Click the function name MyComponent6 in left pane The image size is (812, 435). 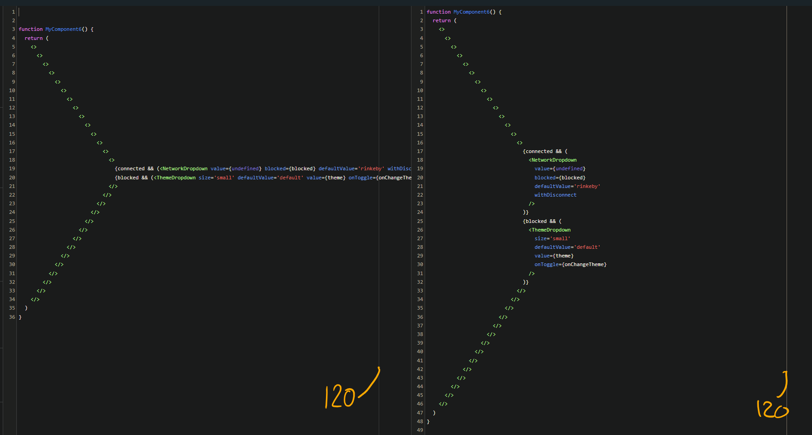point(63,29)
